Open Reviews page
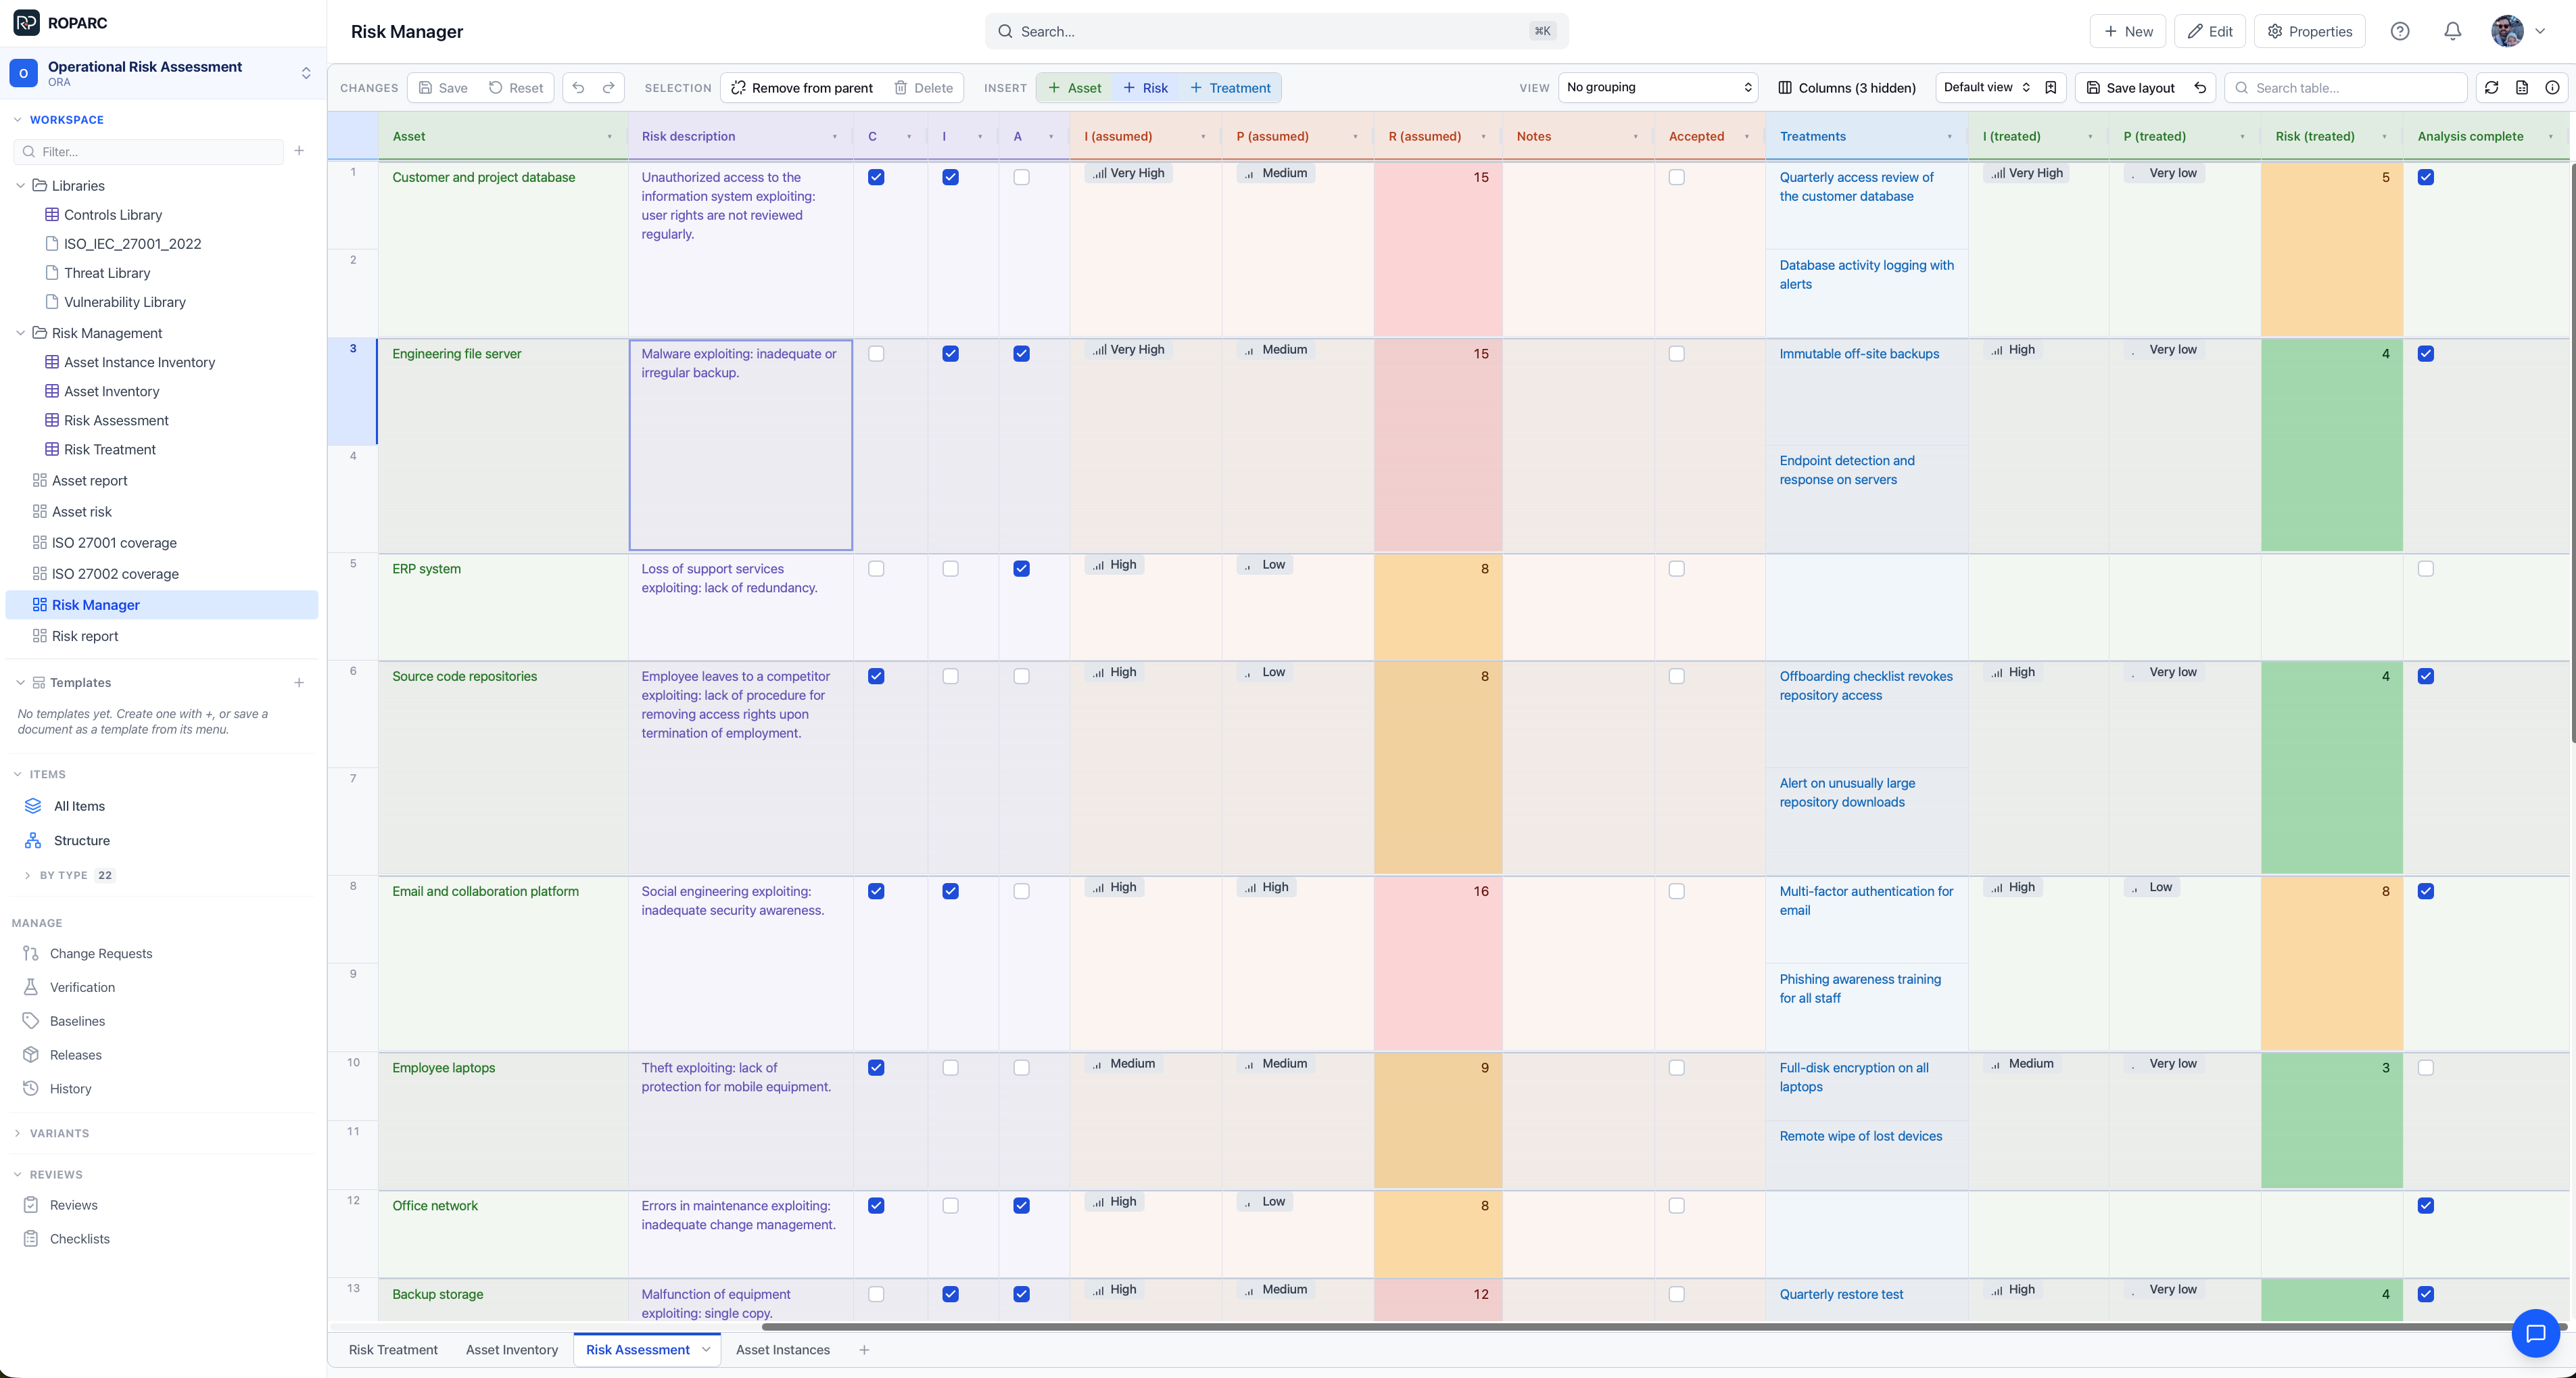The image size is (2576, 1378). click(73, 1205)
